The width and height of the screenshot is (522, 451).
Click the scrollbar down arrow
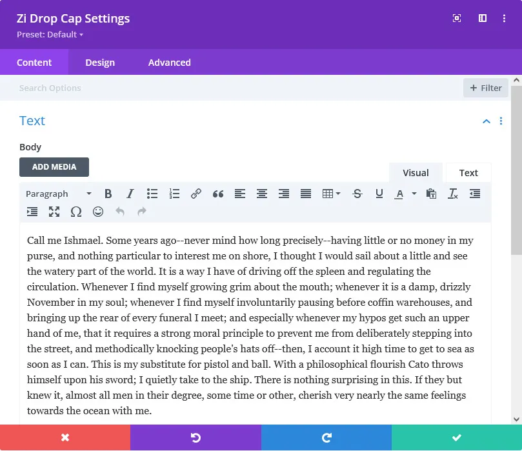coord(516,419)
